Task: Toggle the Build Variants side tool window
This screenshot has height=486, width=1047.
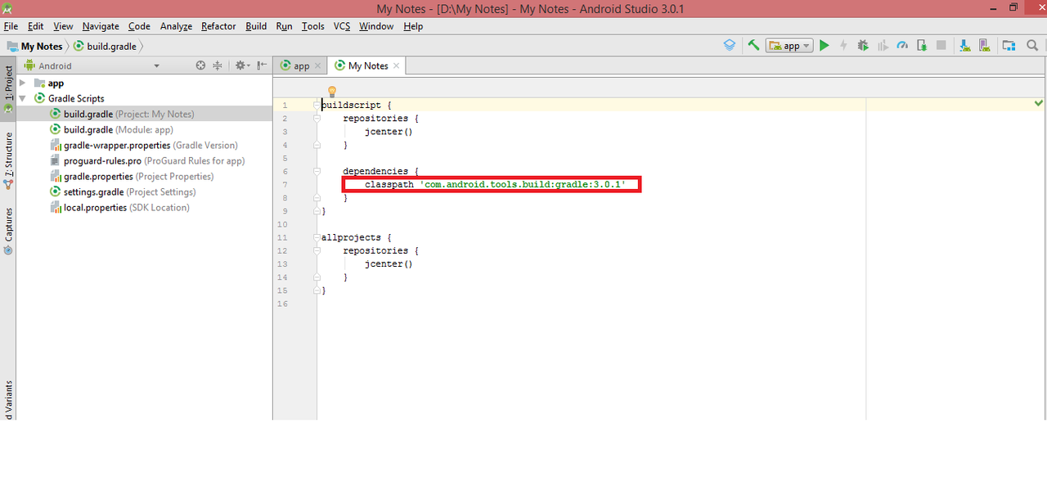Action: point(8,399)
